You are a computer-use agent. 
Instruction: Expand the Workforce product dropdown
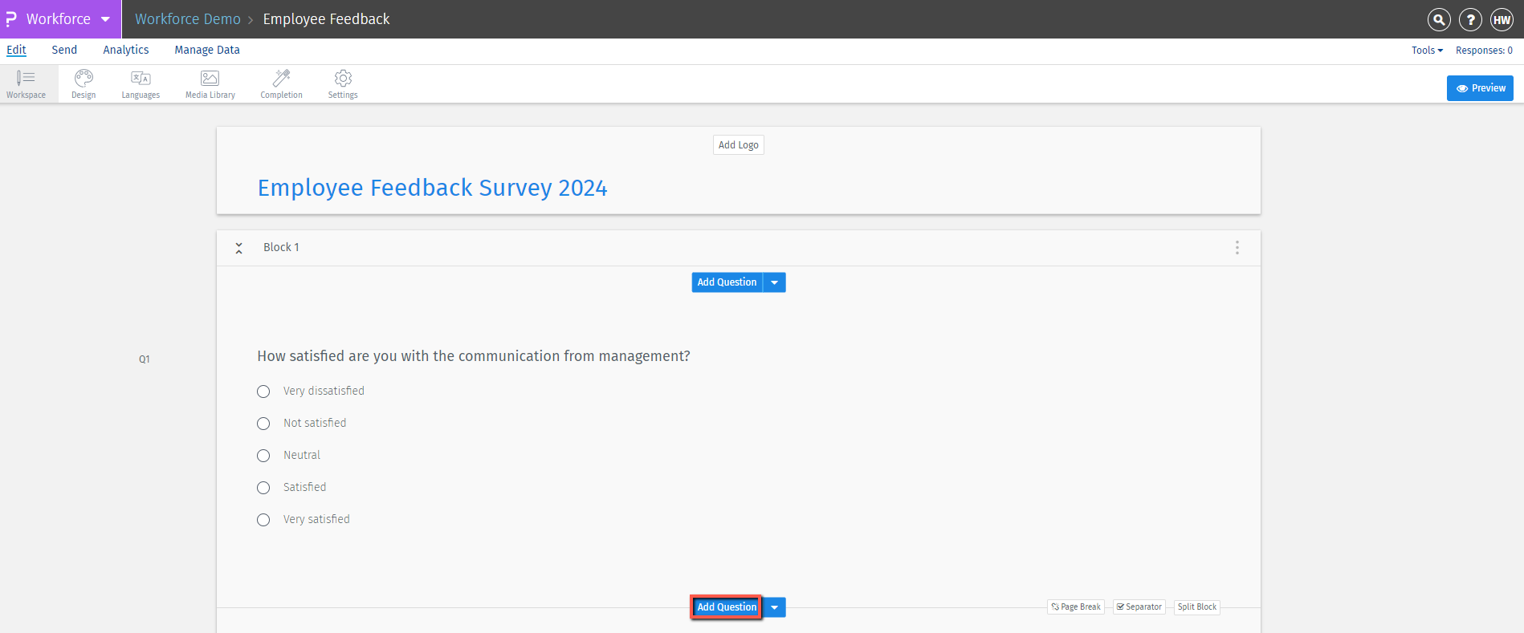pyautogui.click(x=105, y=19)
